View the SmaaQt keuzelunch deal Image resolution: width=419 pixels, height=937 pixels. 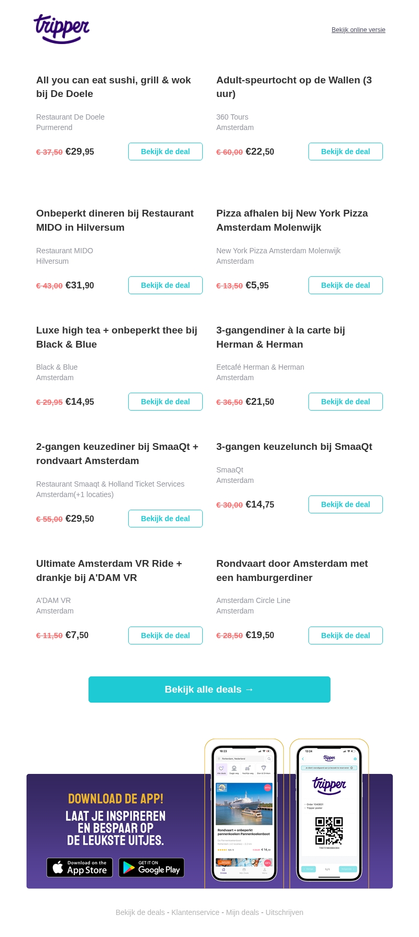[x=346, y=504]
